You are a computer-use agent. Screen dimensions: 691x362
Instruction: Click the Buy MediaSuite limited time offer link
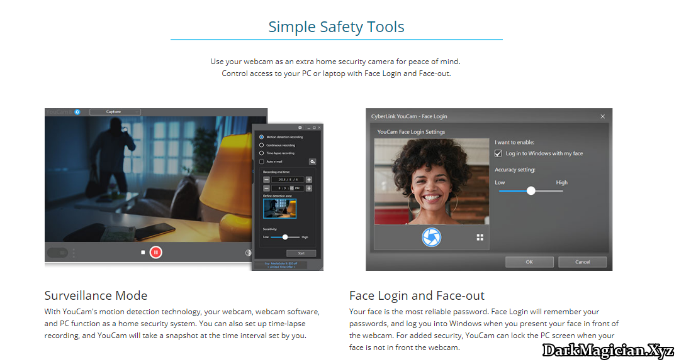pyautogui.click(x=281, y=265)
